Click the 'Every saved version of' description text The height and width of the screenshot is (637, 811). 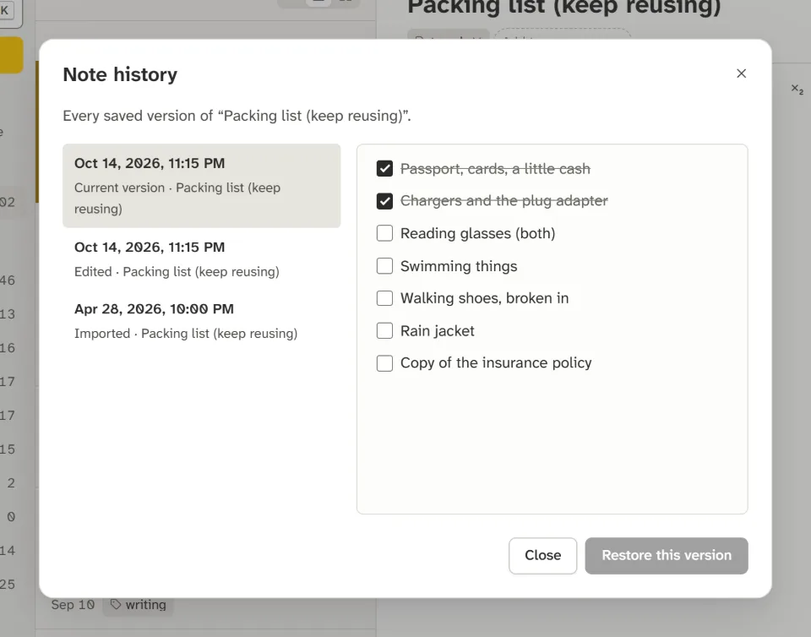tap(237, 116)
